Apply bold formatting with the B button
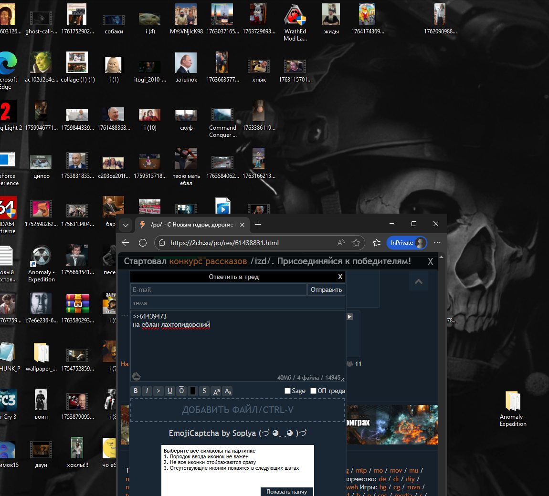The height and width of the screenshot is (496, 549). [x=136, y=391]
